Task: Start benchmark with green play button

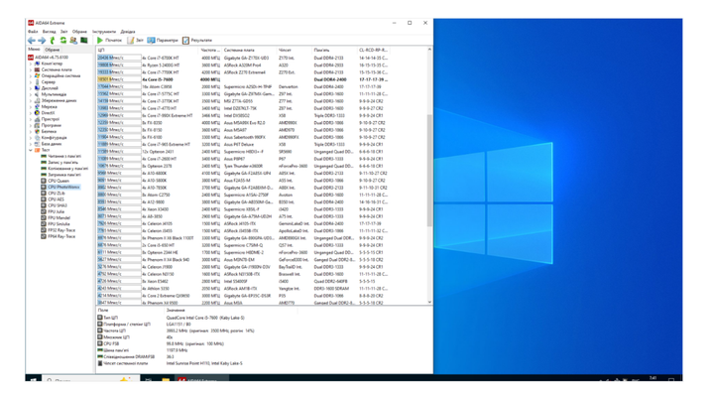Action: [109, 41]
